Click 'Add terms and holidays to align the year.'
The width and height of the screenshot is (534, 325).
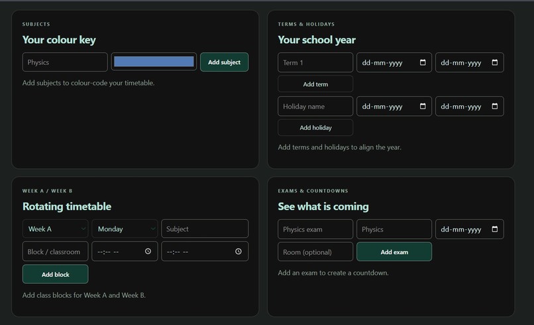click(x=339, y=147)
